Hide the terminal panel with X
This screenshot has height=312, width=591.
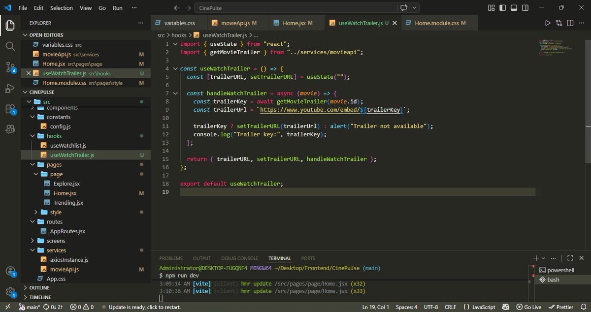pos(582,258)
